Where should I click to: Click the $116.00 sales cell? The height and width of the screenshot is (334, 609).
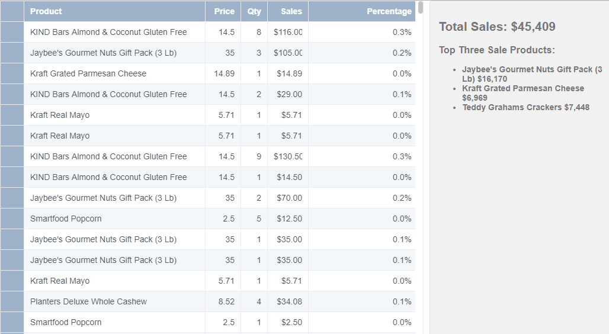coord(288,32)
